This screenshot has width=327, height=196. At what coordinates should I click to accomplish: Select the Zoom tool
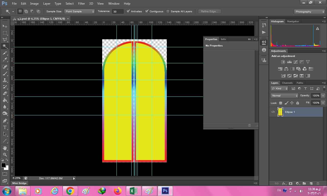pos(5,154)
